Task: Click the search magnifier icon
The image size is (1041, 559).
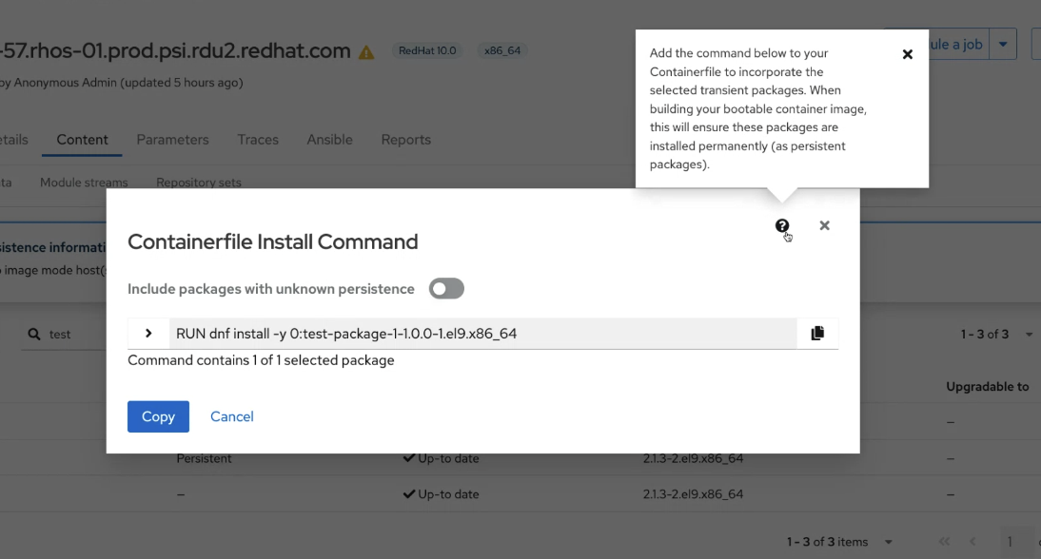Action: click(34, 335)
